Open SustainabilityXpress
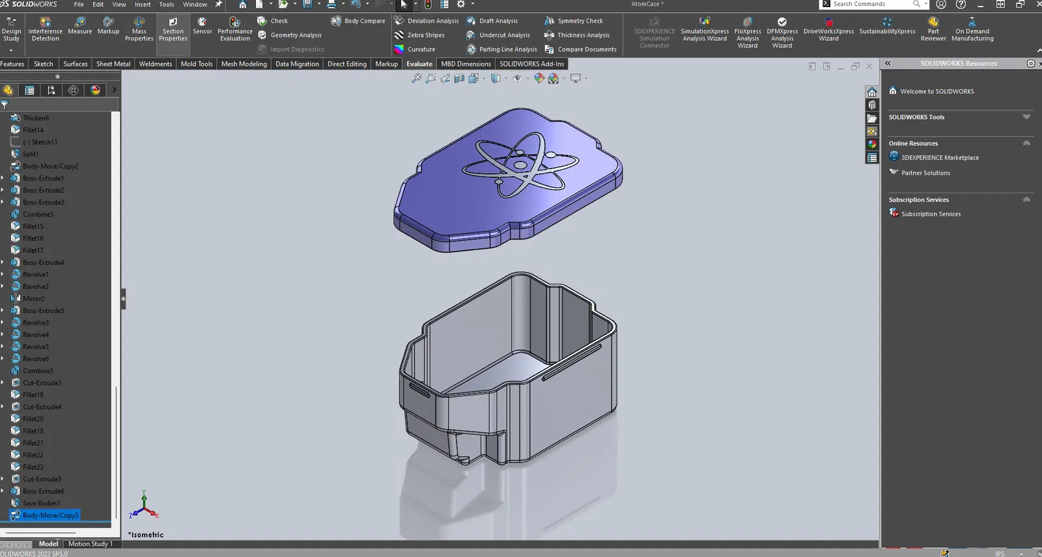Screen dimensions: 1042x557 [x=887, y=26]
